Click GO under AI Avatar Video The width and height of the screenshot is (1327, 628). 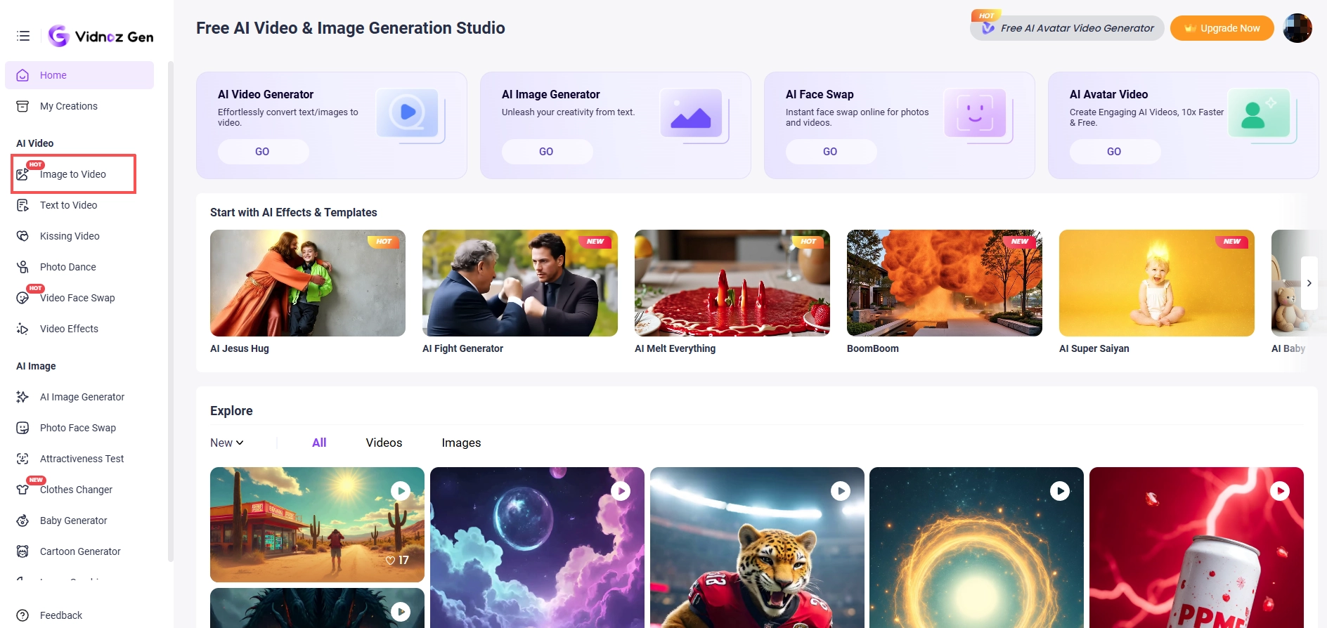[1115, 152]
